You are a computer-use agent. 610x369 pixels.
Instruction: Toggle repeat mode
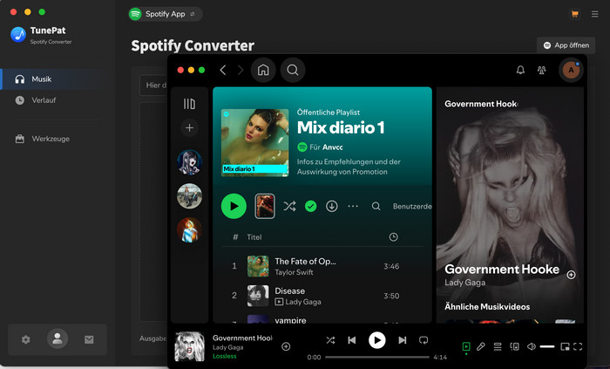point(424,340)
